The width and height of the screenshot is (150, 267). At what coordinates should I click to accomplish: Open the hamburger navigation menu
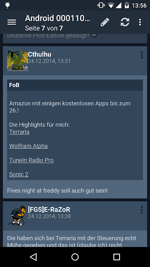click(12, 22)
